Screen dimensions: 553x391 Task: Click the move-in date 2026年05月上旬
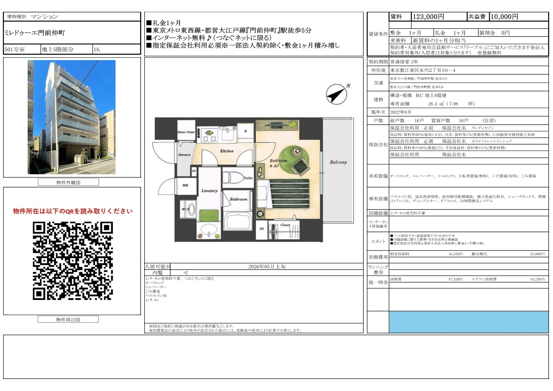(x=267, y=266)
